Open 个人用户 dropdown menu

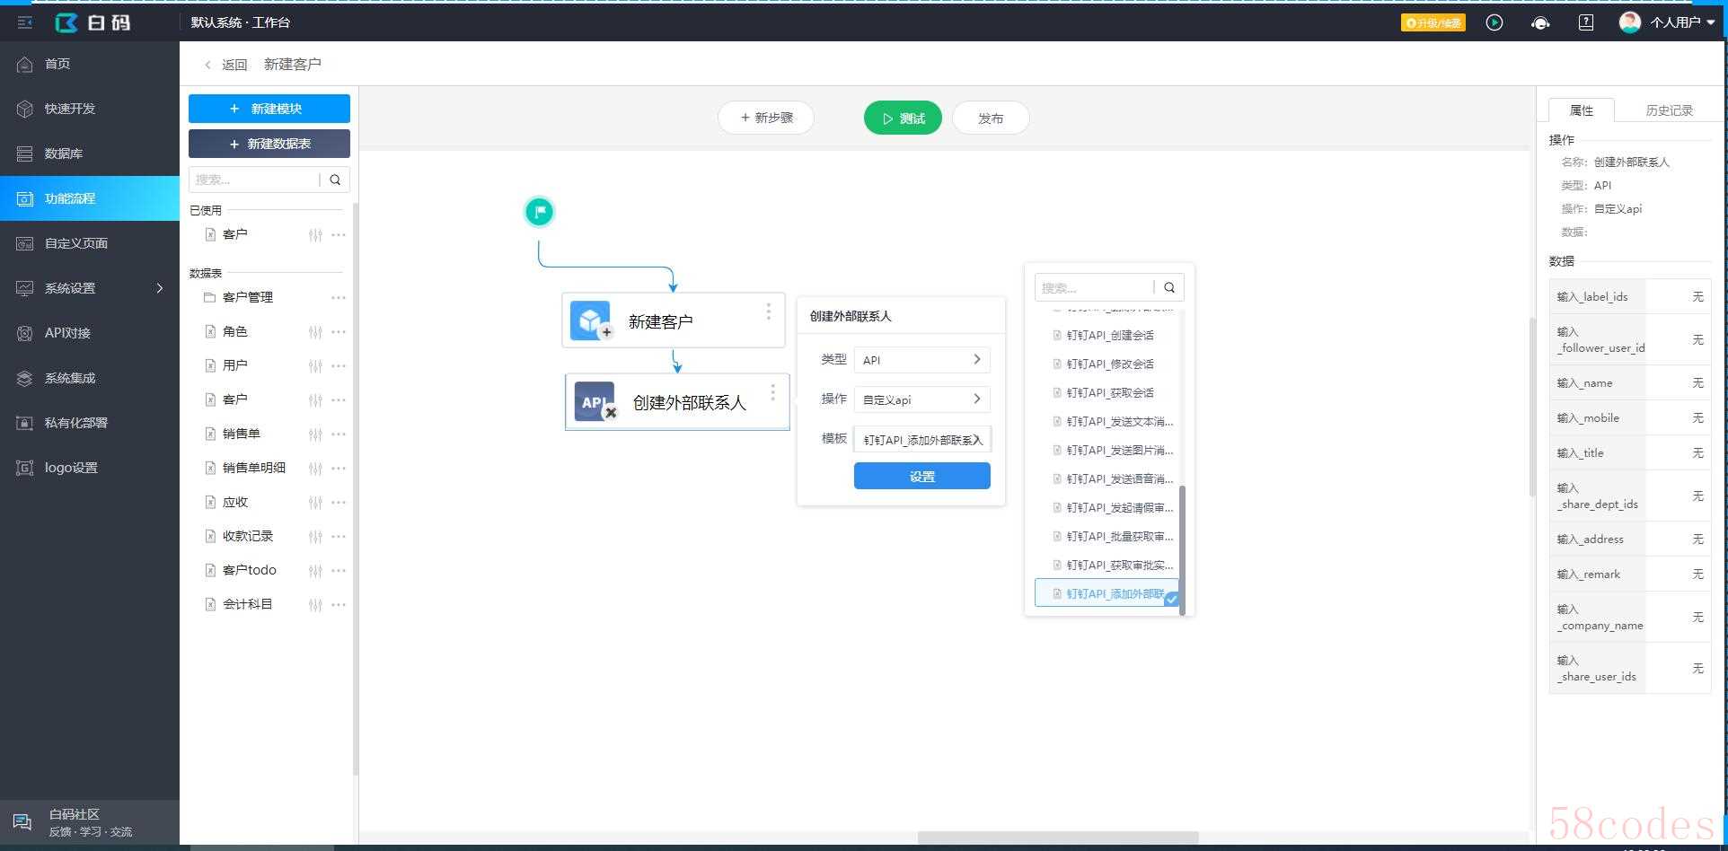click(1682, 22)
